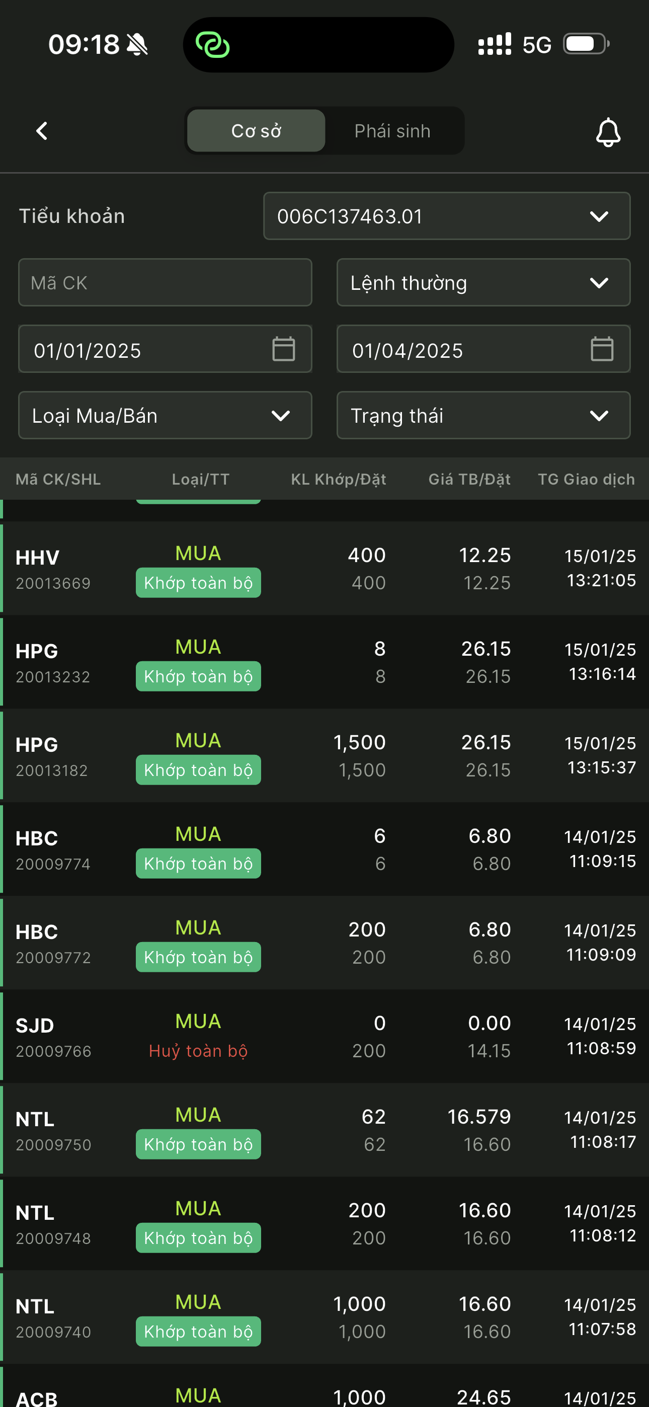Viewport: 649px width, 1407px height.
Task: Open the Lệnh thường order type dropdown
Action: [x=483, y=283]
